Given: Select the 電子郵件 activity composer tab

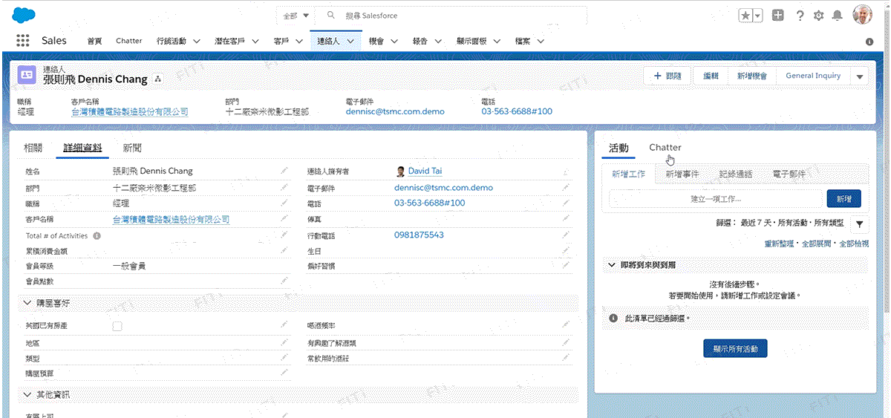Looking at the screenshot, I should tap(789, 174).
